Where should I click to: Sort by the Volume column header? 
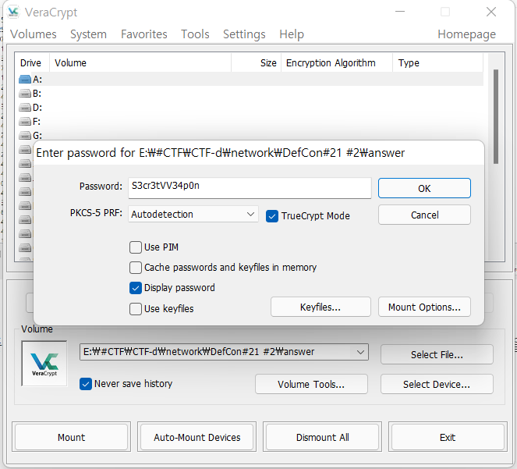(140, 62)
